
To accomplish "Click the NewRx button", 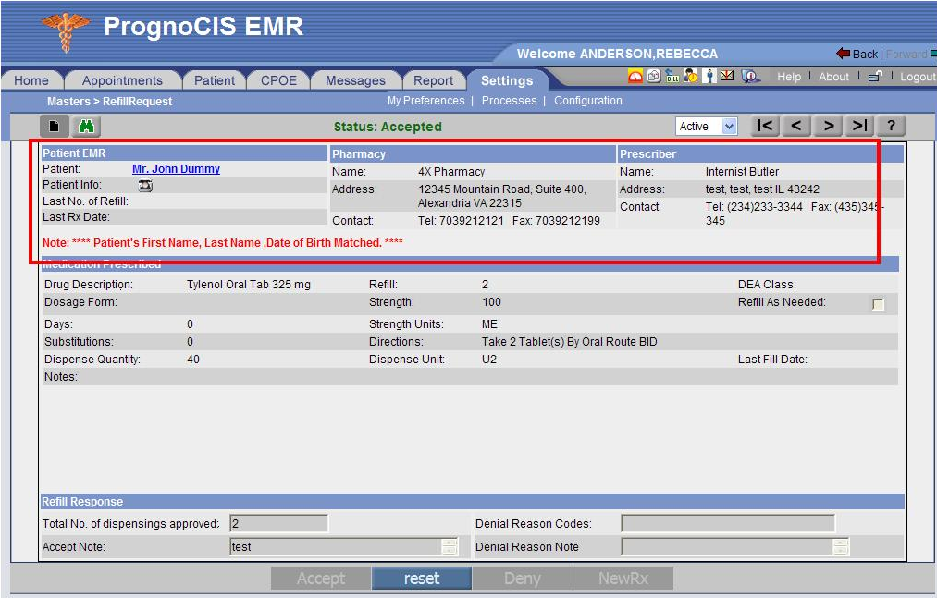I will click(x=623, y=579).
